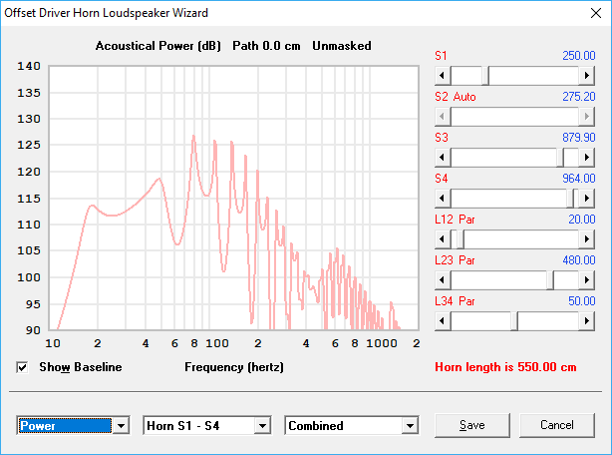
Task: Close the Offset Driver Horn Loudspeaker Wizard
Action: [x=596, y=13]
